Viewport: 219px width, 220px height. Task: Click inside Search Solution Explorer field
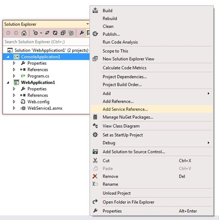coord(46,42)
